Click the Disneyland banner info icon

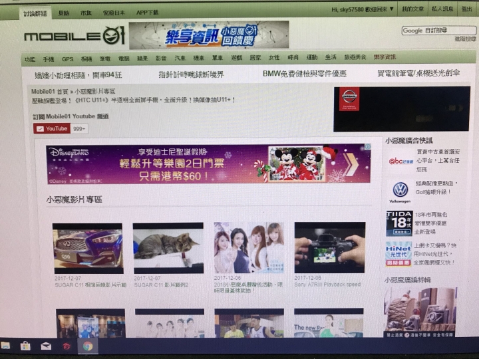click(x=367, y=147)
